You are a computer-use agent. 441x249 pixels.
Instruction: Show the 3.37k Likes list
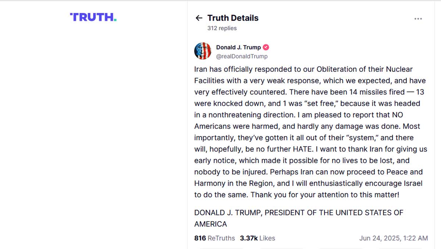258,238
